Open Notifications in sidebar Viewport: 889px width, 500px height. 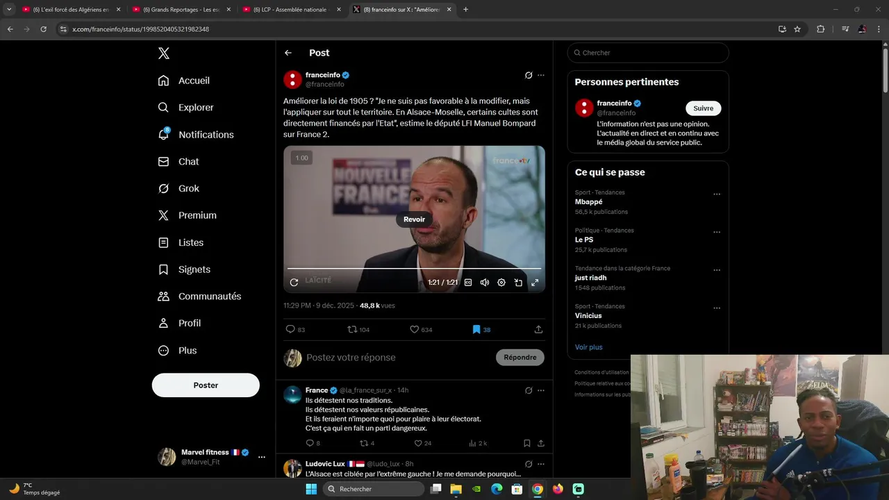tap(196, 135)
